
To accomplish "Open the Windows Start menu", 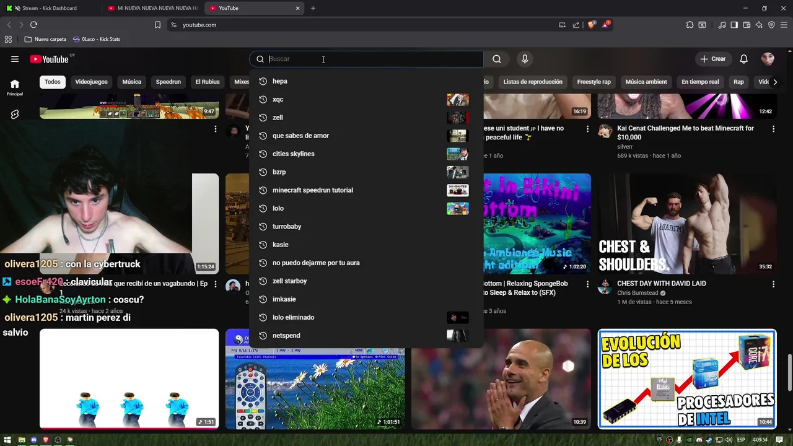I will coord(9,440).
